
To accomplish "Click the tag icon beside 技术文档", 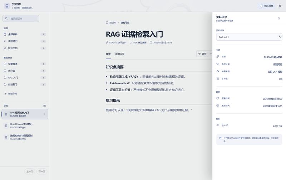I will click(5, 48).
